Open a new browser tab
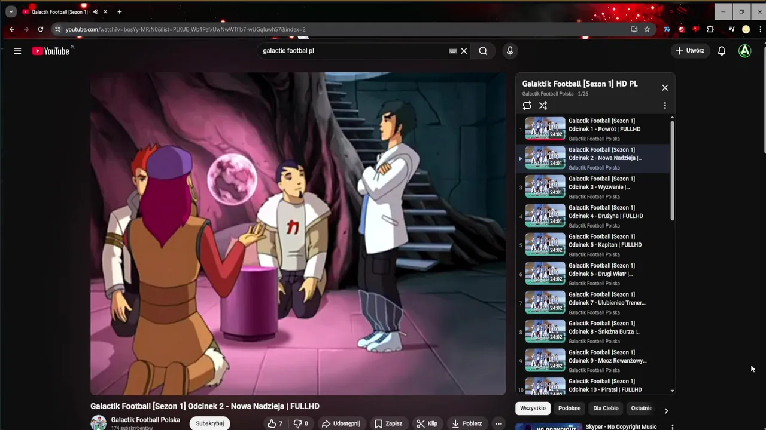 pyautogui.click(x=120, y=12)
